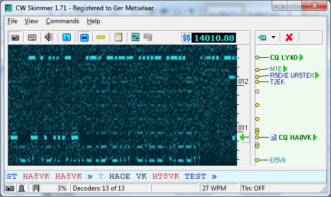Screen dimensions: 331x197
Task: Select the CQ HA8VK callsign entry
Action: click(x=295, y=138)
